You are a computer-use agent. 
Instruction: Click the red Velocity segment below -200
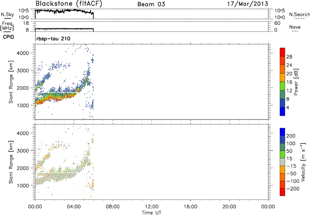click(x=282, y=192)
